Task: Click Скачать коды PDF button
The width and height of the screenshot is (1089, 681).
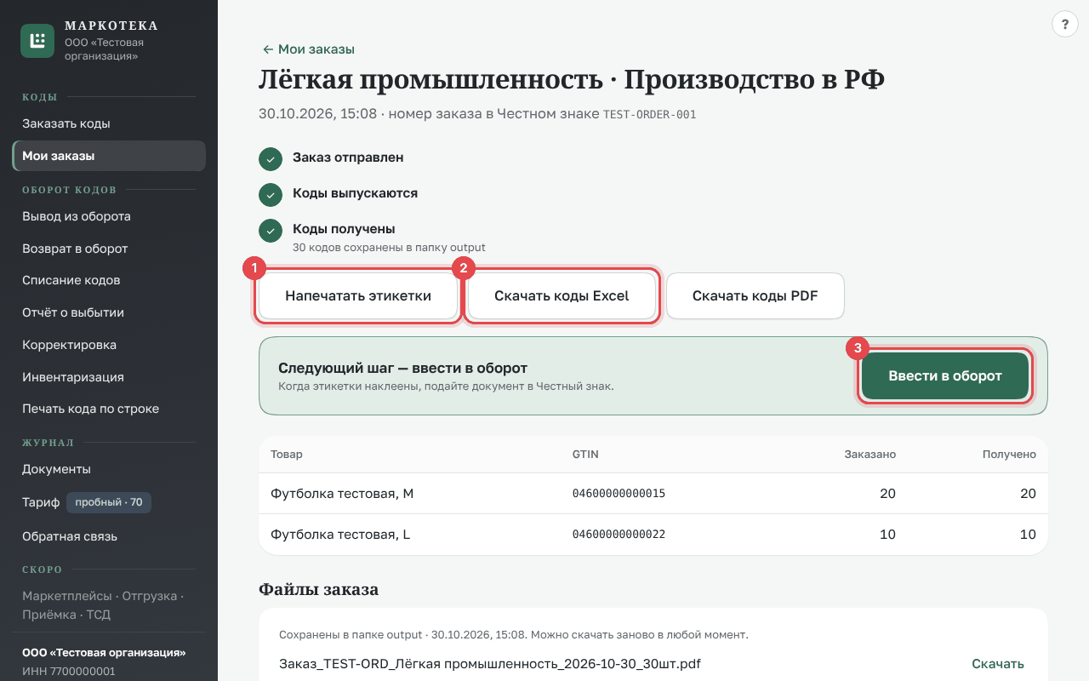Action: 755,296
